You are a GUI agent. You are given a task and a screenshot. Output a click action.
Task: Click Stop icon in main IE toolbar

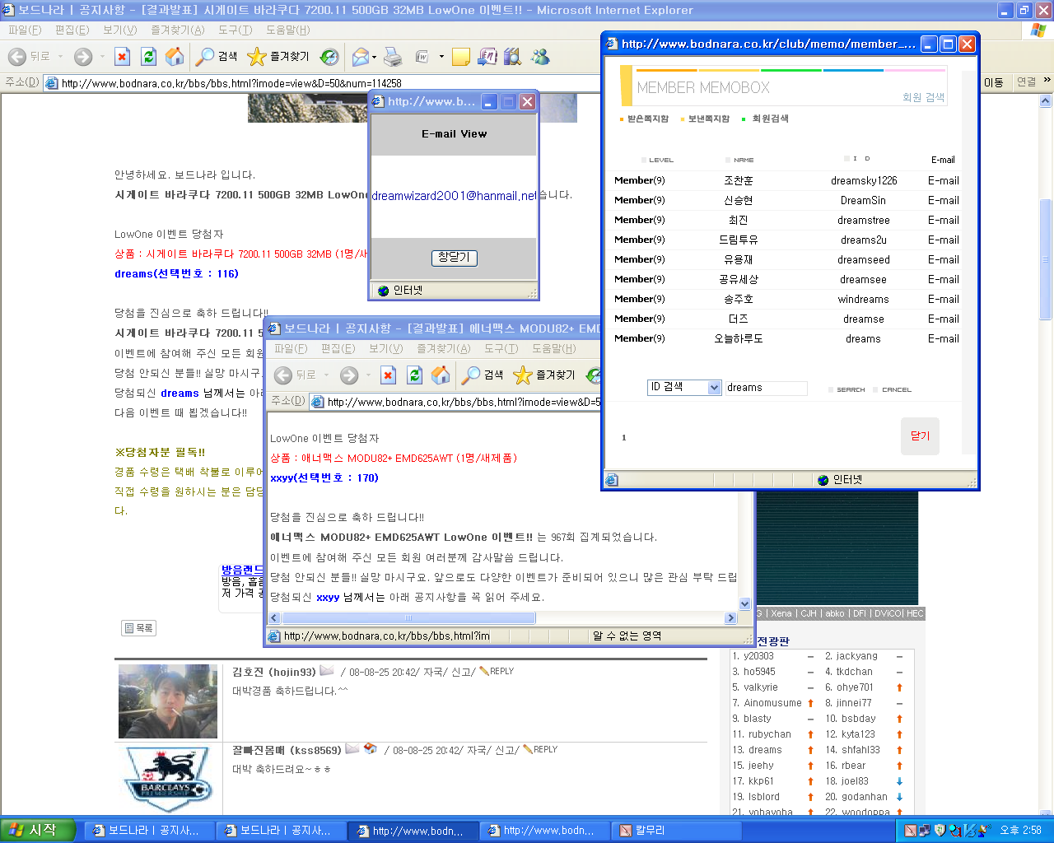[x=122, y=57]
